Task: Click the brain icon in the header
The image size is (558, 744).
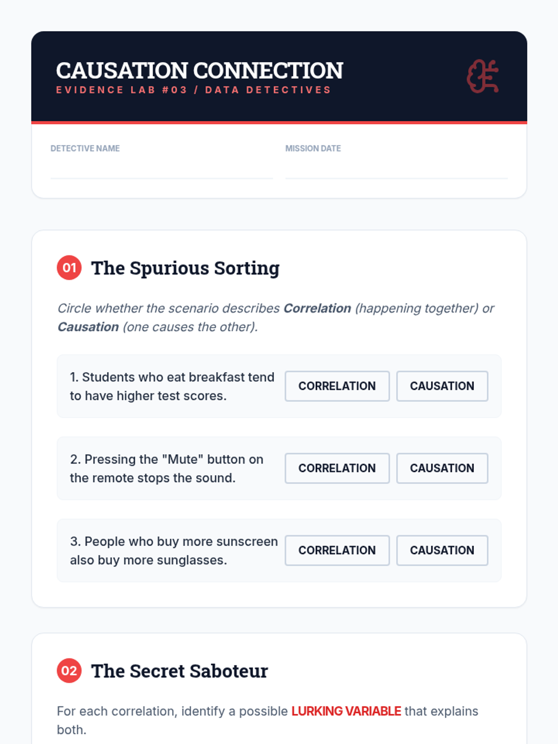Action: (483, 76)
